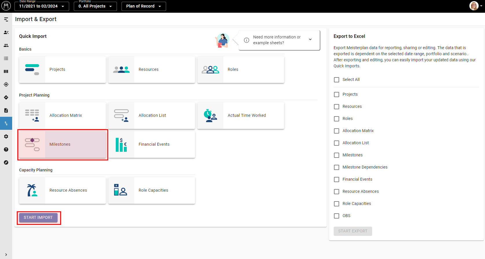Expand the Need more information panel
The height and width of the screenshot is (259, 485).
tap(310, 40)
